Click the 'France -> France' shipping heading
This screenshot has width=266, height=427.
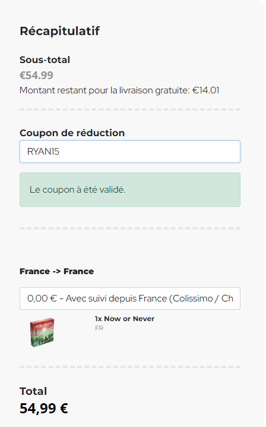coord(56,271)
